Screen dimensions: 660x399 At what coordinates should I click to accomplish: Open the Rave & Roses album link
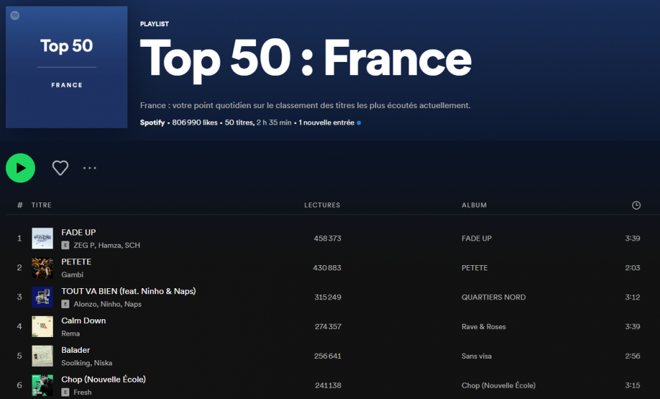484,326
